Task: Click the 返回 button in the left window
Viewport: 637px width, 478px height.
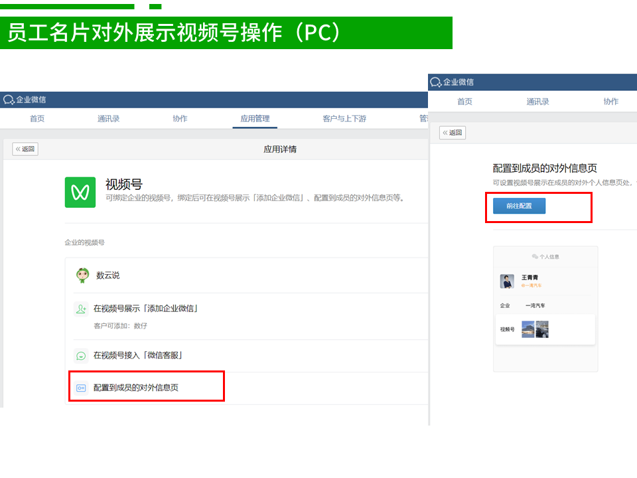Action: point(25,149)
